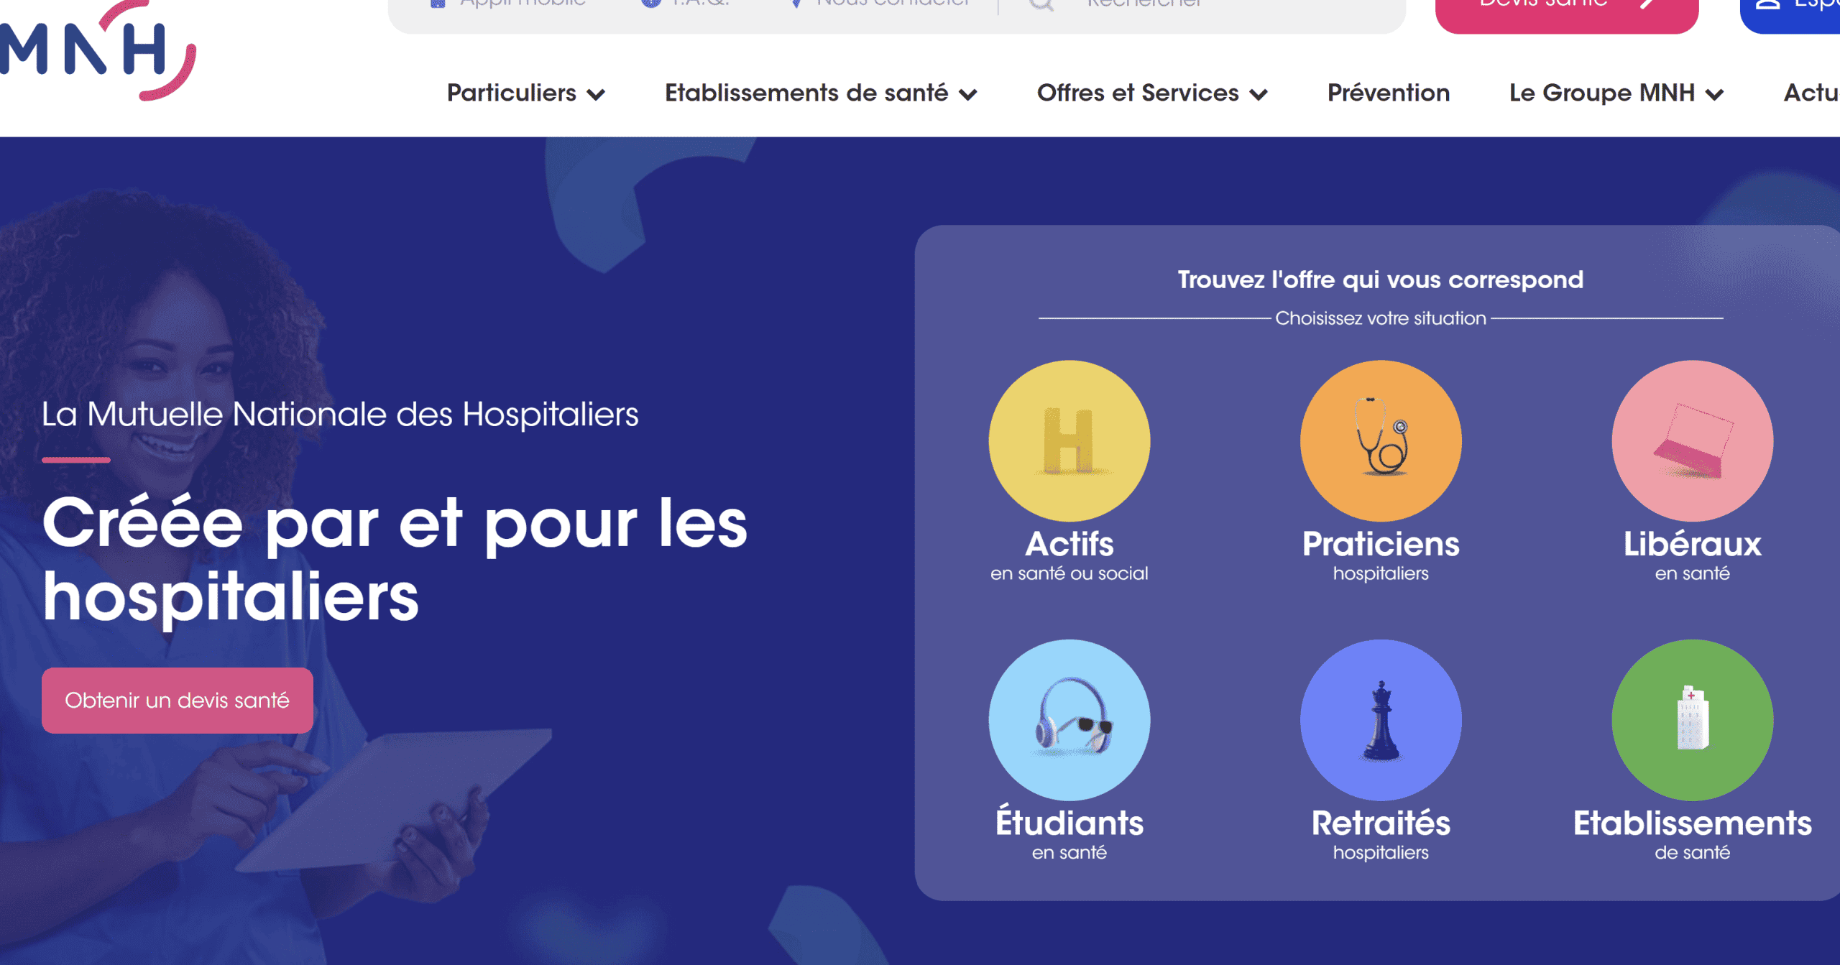Select the Praticiens stethoscope icon
The image size is (1840, 965).
1381,440
